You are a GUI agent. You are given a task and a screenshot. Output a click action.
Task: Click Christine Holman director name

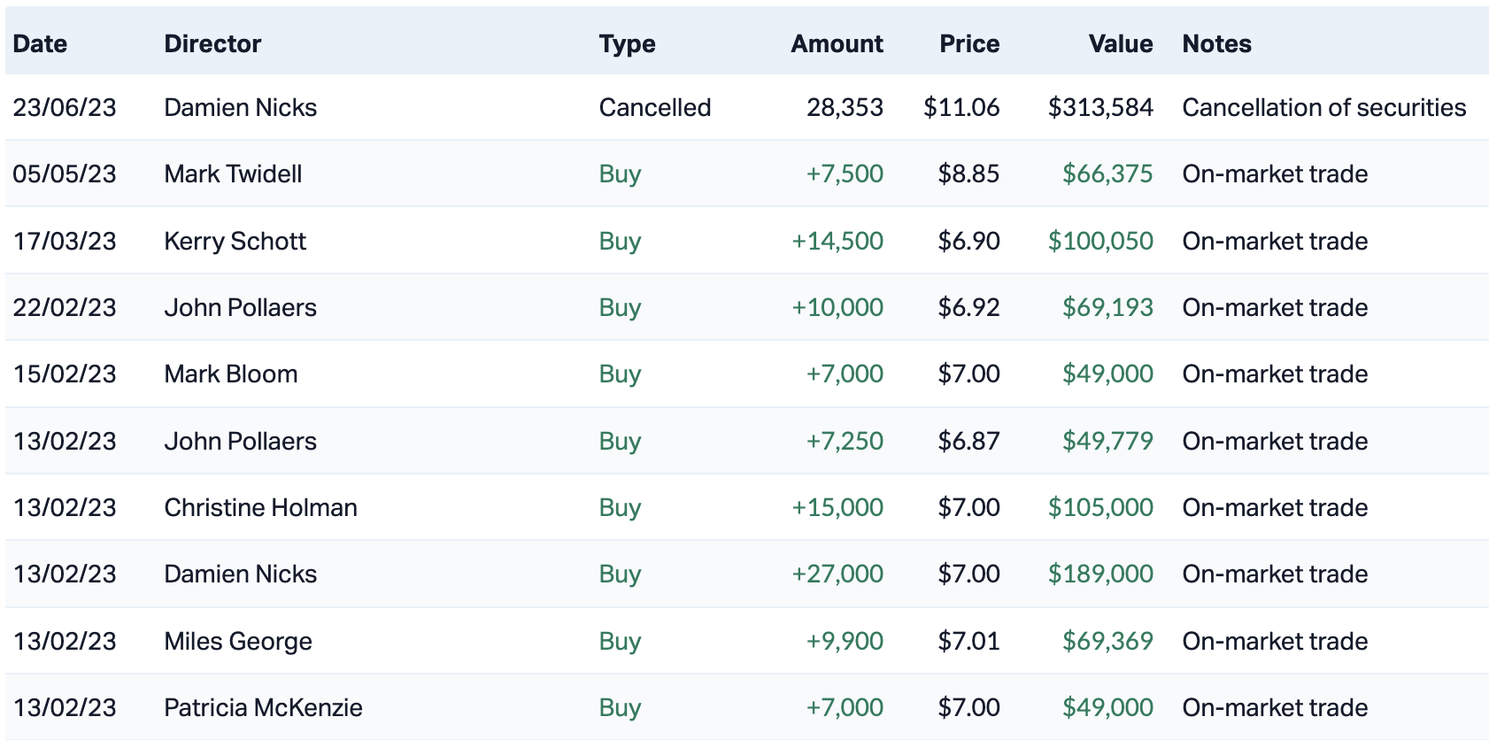coord(260,507)
